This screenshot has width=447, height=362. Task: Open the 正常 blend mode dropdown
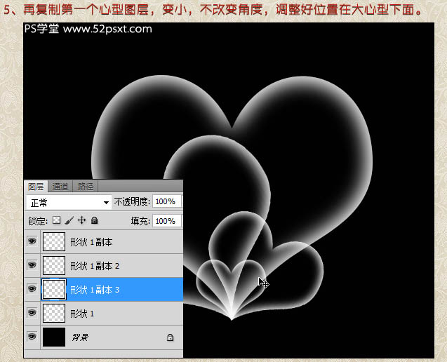pyautogui.click(x=68, y=202)
